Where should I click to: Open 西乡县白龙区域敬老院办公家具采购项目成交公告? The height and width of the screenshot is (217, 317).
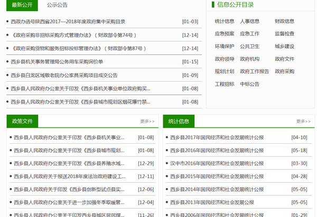pyautogui.click(x=64, y=75)
